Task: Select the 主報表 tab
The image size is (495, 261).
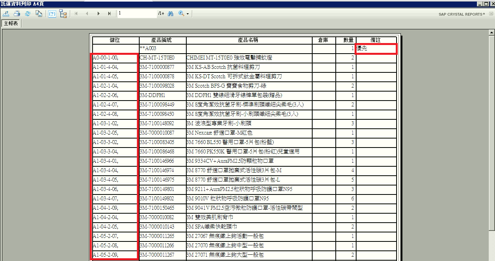Action: pos(11,23)
